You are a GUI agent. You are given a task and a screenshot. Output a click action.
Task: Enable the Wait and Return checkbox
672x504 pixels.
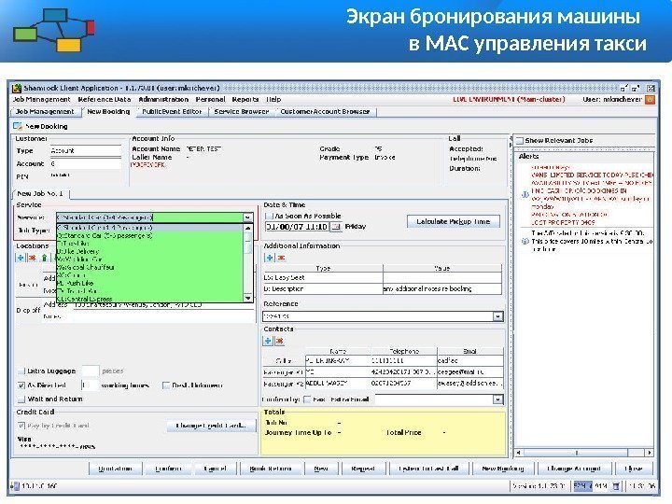[x=21, y=399]
